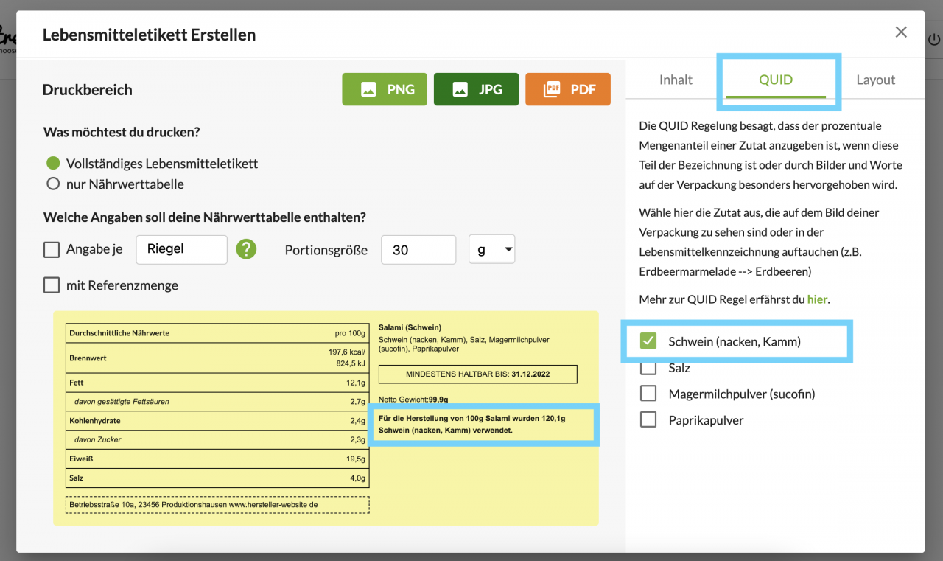
Task: Select the nur Nährwerttabelle radio button
Action: click(52, 184)
